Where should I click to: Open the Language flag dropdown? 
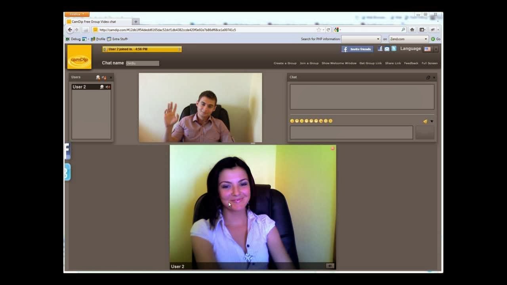point(431,49)
